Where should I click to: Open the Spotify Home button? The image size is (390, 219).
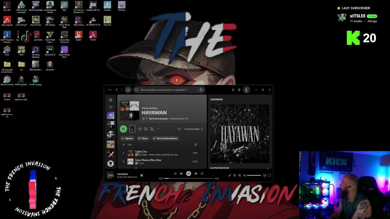point(128,90)
